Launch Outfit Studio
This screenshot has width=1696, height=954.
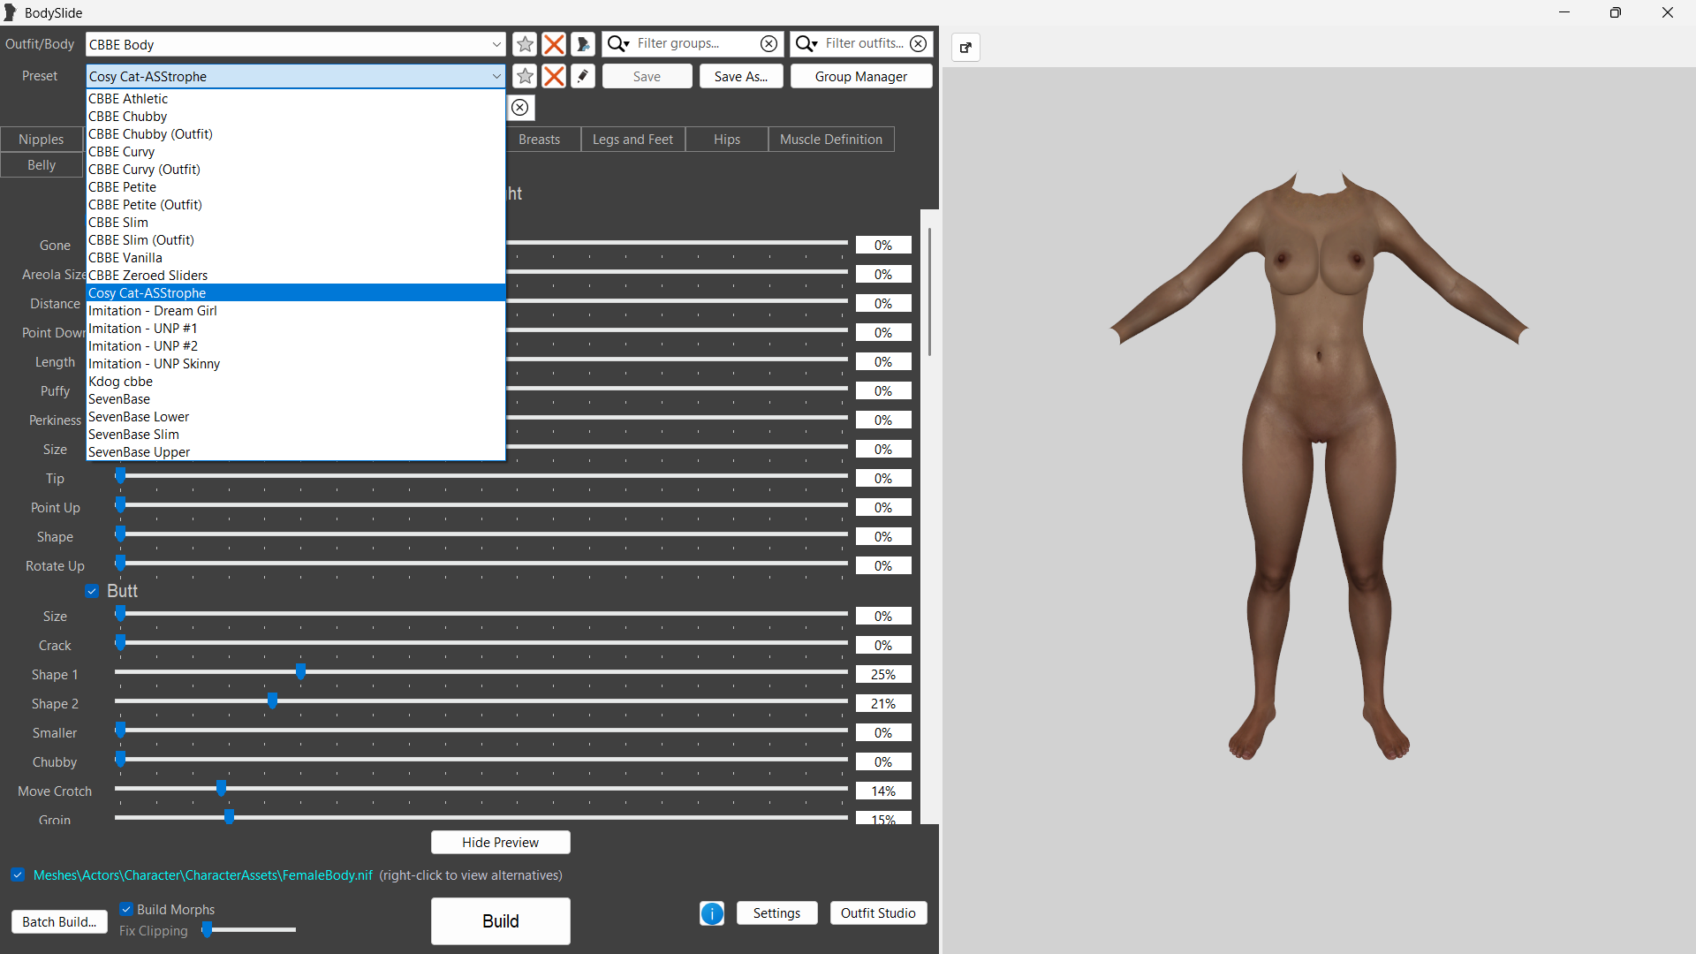click(x=878, y=913)
